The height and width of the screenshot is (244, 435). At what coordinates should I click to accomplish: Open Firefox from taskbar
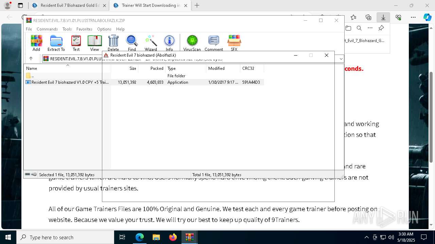pos(173,237)
